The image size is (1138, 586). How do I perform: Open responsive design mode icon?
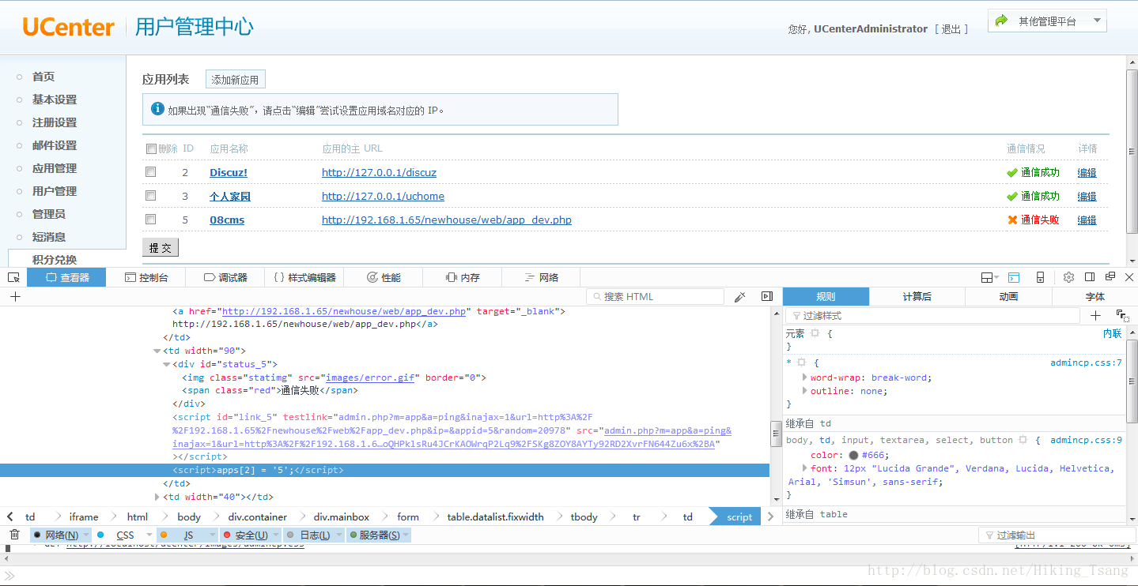click(1040, 277)
